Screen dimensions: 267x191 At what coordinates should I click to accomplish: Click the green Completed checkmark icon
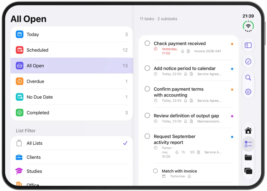(x=20, y=113)
